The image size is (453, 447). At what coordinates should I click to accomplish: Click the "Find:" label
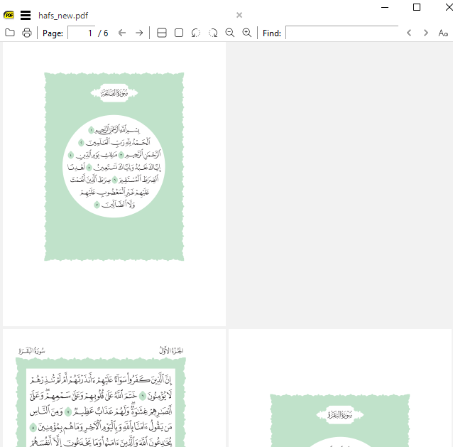click(x=271, y=33)
